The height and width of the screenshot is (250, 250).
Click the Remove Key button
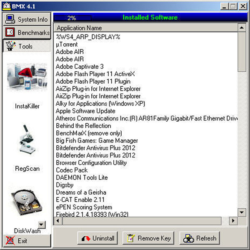[x=148, y=238]
